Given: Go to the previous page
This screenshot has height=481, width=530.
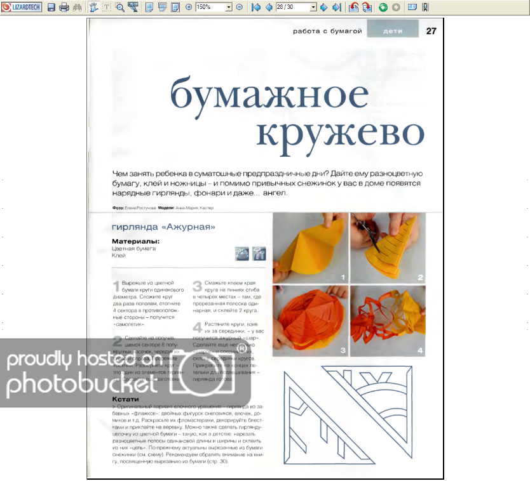Looking at the screenshot, I should 269,7.
